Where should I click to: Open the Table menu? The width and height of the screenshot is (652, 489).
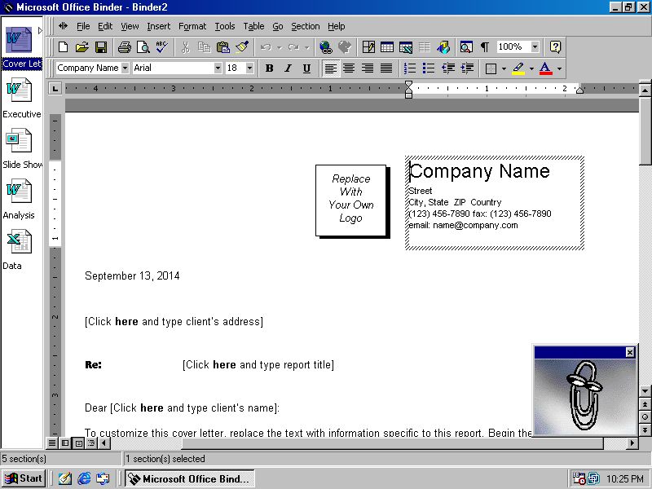(x=253, y=26)
